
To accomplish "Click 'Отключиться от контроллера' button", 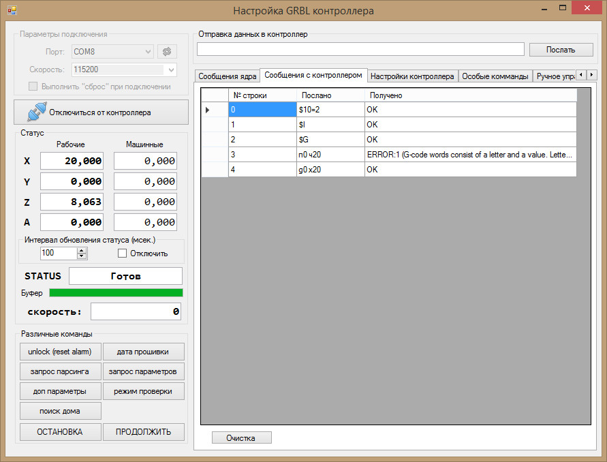I will pyautogui.click(x=101, y=112).
